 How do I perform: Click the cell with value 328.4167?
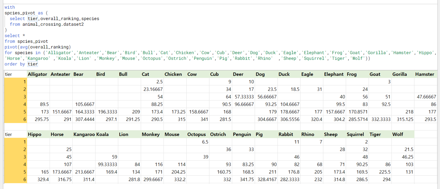tap(267, 180)
